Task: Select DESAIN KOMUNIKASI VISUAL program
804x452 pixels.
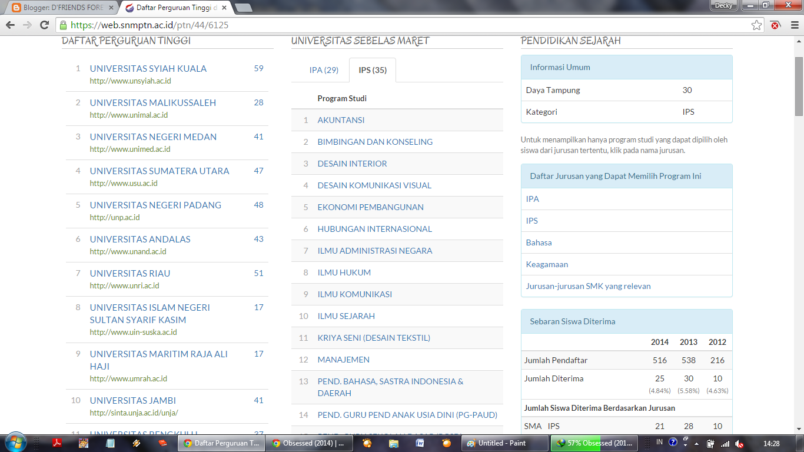Action: [374, 185]
